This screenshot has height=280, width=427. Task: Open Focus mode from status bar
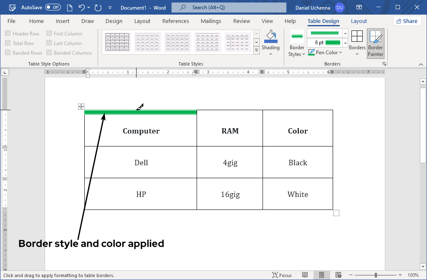pos(282,275)
